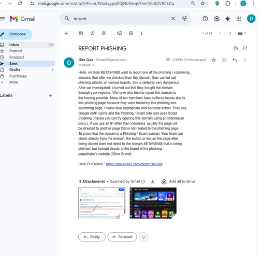The width and height of the screenshot is (259, 256).
Task: Open the message more options menu
Action: (x=245, y=60)
